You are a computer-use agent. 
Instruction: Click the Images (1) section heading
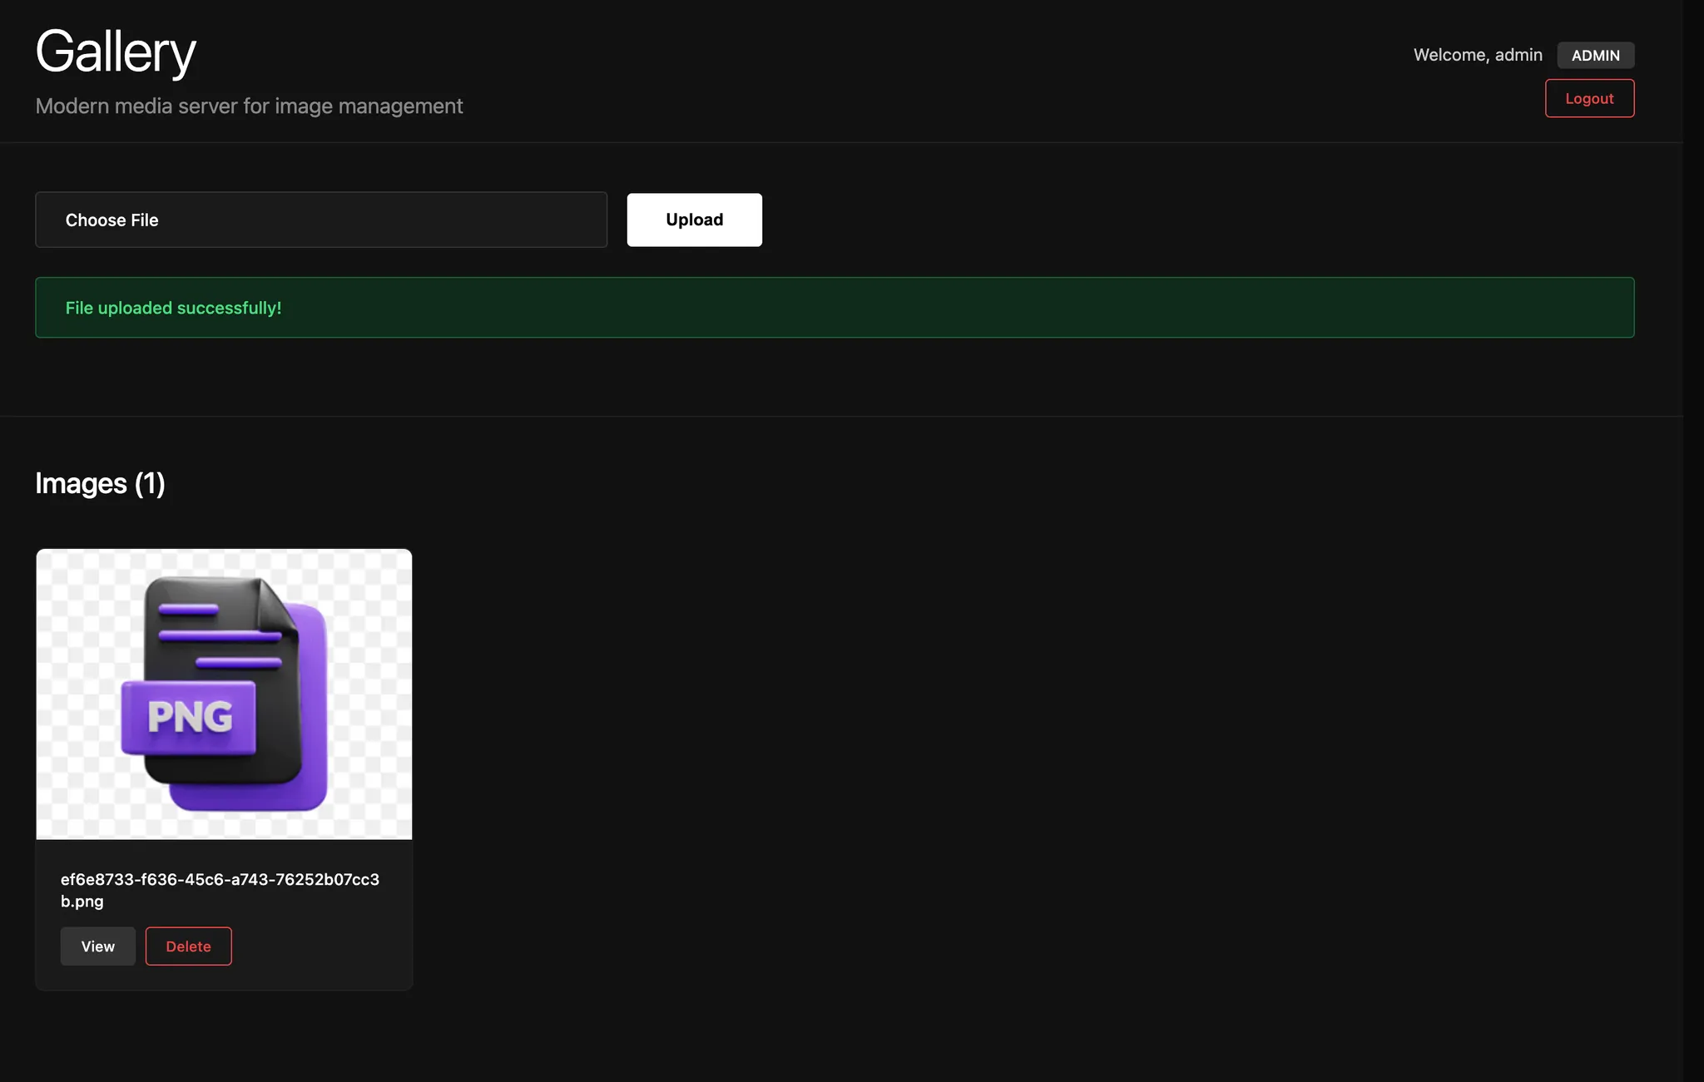tap(100, 483)
